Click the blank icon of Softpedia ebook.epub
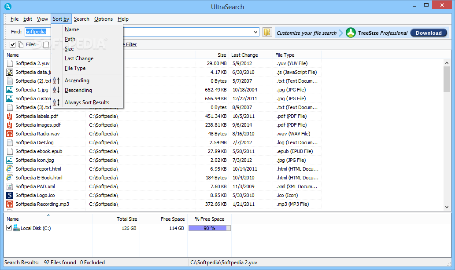The height and width of the screenshot is (270, 455). 10,151
